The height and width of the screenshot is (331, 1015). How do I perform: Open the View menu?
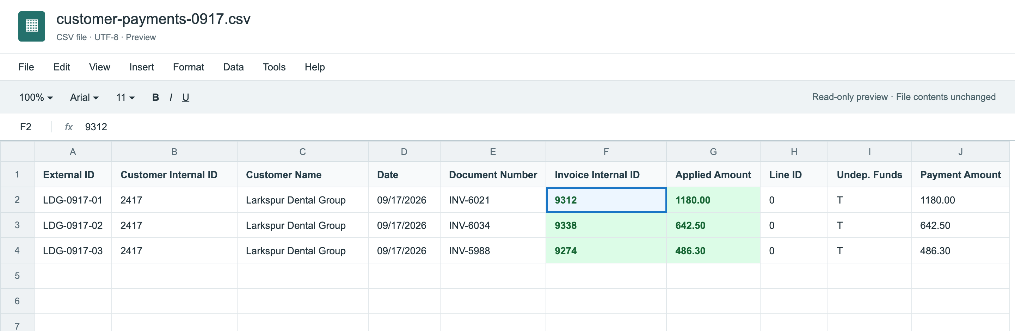pyautogui.click(x=100, y=67)
